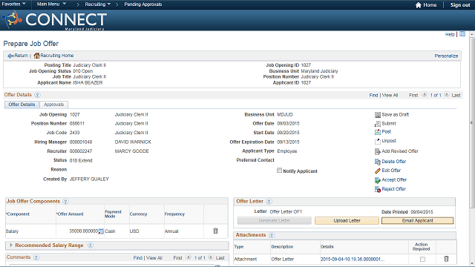
Task: Click the Unpost icon
Action: [378, 141]
